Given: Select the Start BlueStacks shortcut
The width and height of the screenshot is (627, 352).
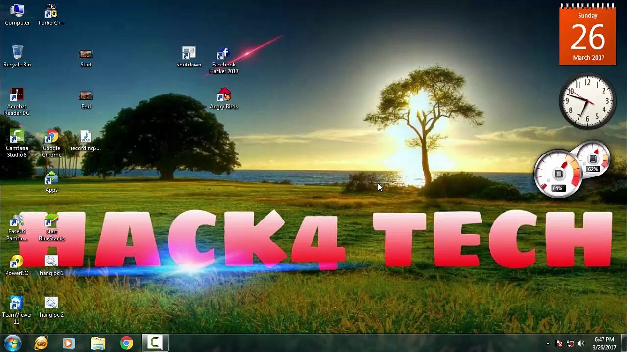Looking at the screenshot, I should [x=51, y=227].
